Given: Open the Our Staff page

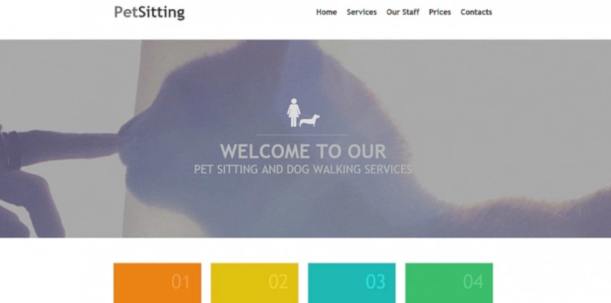Looking at the screenshot, I should (402, 12).
